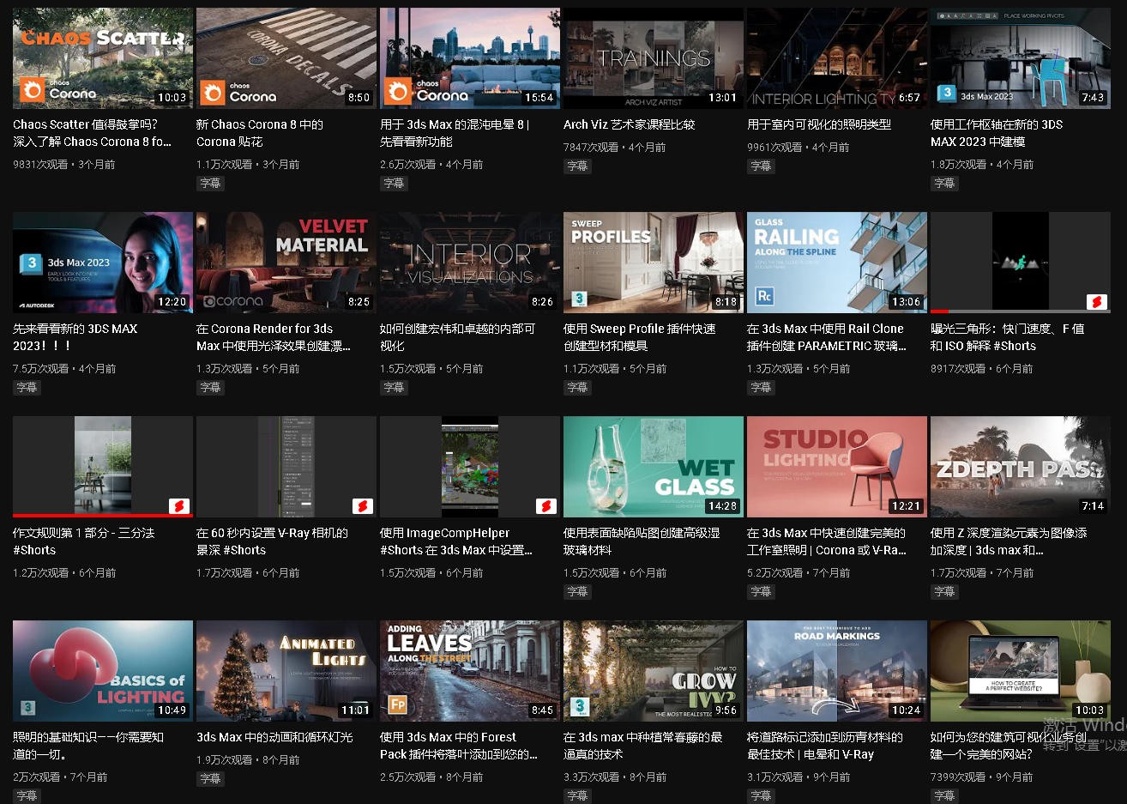Click 字幕 badge under 湿玻璃材料 video
The width and height of the screenshot is (1127, 804).
pyautogui.click(x=577, y=592)
